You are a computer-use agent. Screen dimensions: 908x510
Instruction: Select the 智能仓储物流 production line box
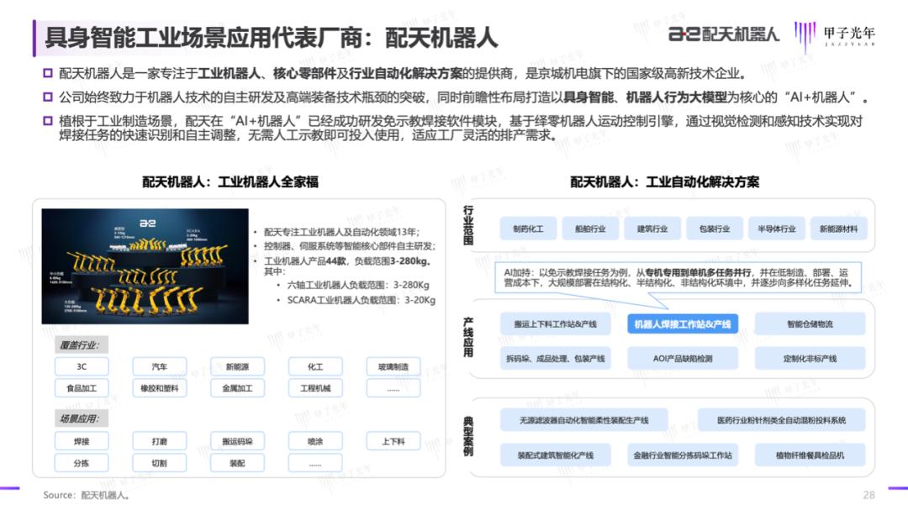[810, 323]
